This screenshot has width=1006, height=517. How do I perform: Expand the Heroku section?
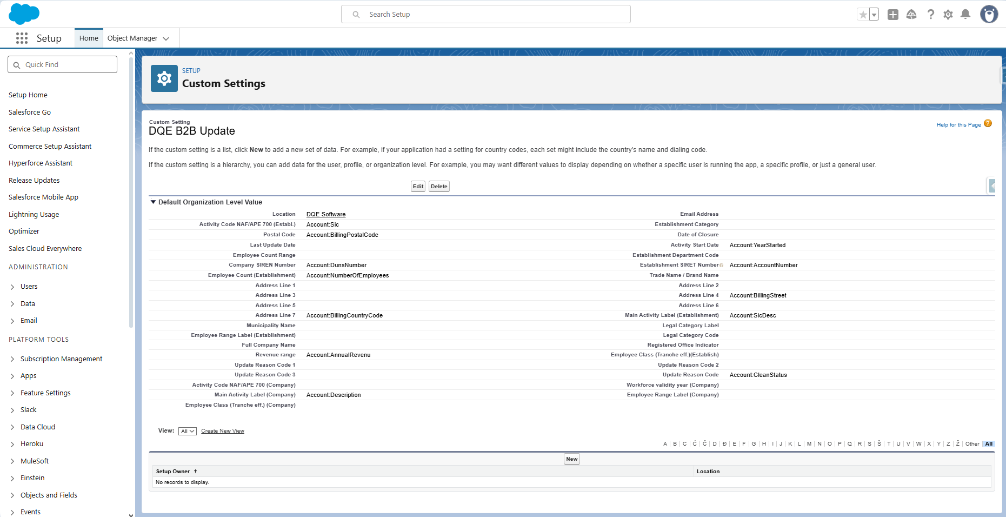[12, 444]
